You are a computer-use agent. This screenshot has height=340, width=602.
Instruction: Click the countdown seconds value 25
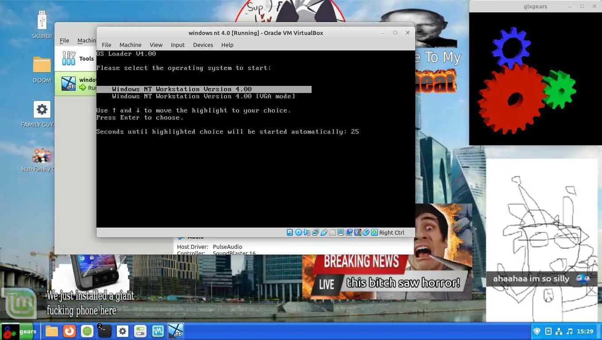355,131
